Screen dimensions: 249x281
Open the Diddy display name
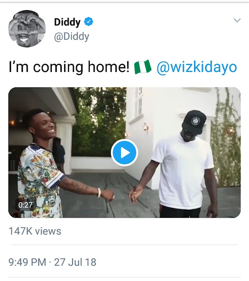(67, 22)
